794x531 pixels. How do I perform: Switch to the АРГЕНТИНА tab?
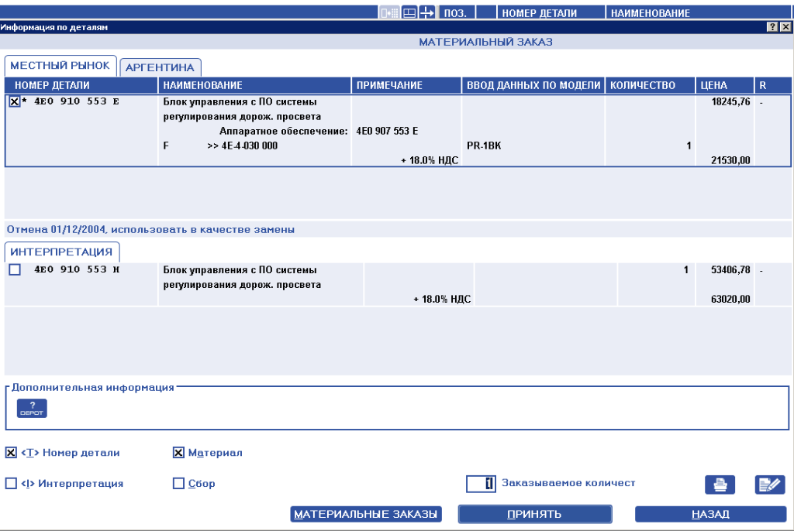pos(160,67)
